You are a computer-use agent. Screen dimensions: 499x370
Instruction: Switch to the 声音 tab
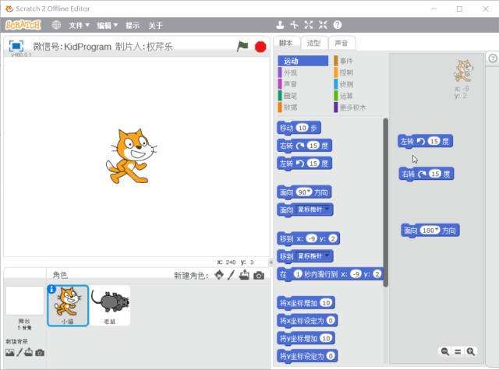pos(342,43)
